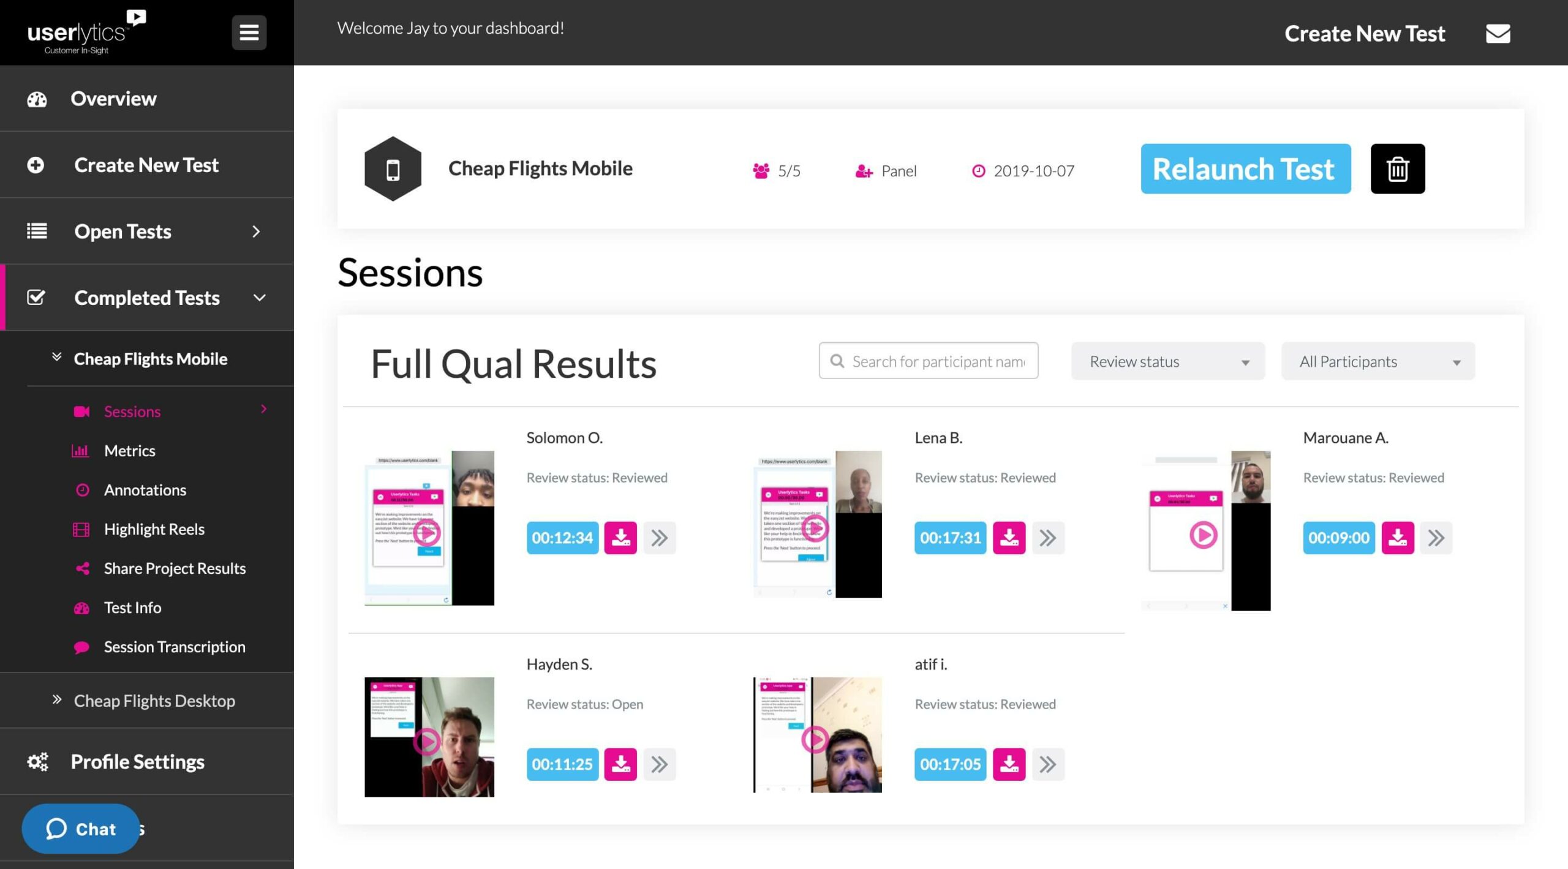Click the download icon for Solomon O.
Viewport: 1568px width, 869px height.
[x=620, y=536]
